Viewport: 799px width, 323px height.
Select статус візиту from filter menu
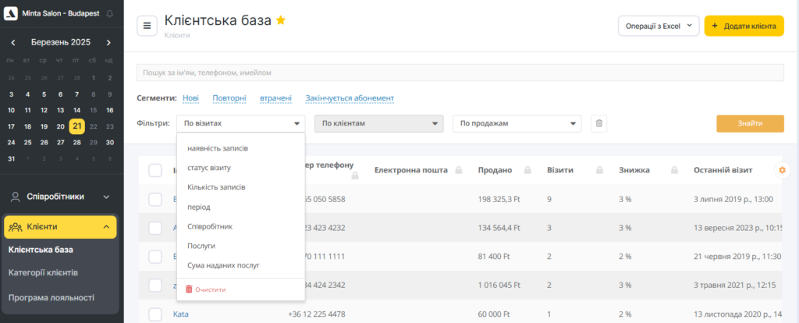tap(209, 168)
